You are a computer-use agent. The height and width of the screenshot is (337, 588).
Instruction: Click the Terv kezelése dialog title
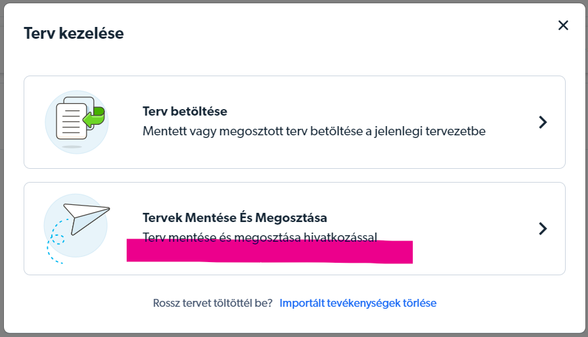click(x=74, y=34)
